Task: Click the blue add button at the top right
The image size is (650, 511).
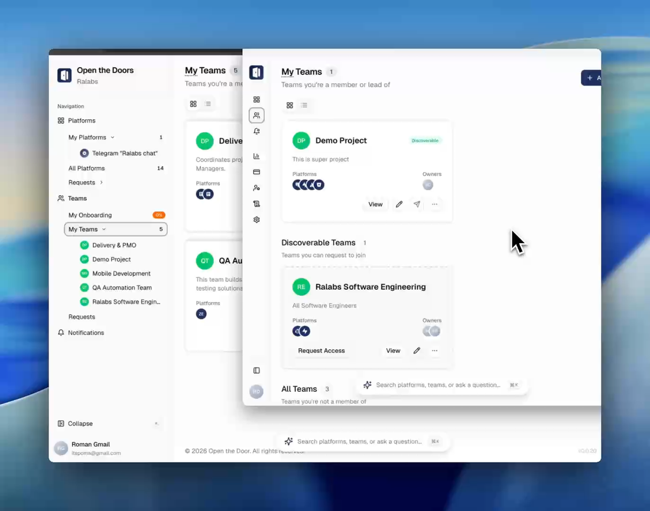Action: click(591, 78)
